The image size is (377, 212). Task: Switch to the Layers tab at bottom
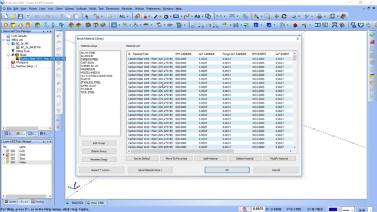(x=11, y=201)
